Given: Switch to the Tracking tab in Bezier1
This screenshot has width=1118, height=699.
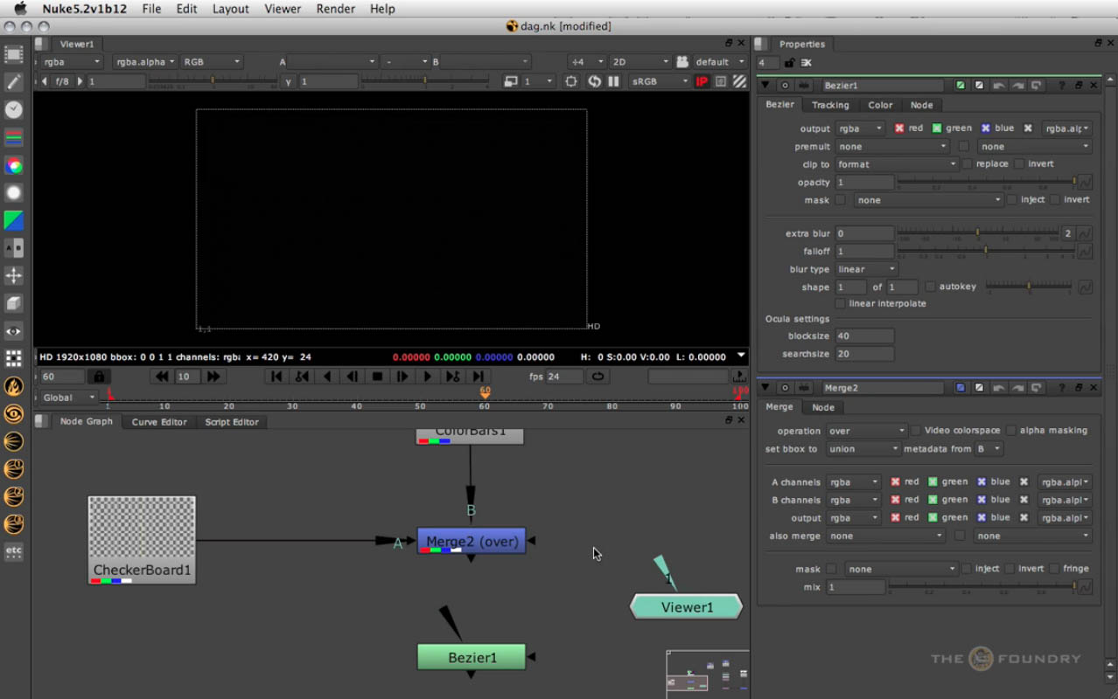Looking at the screenshot, I should point(829,105).
